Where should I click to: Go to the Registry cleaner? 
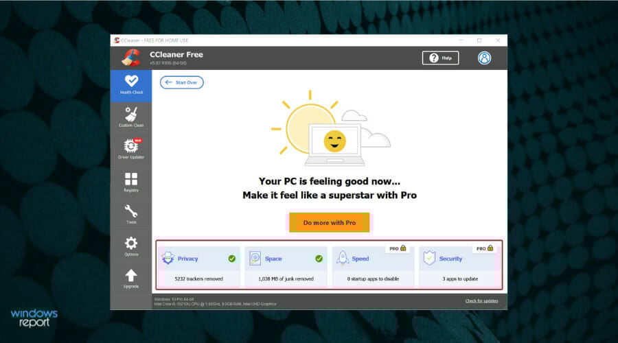[x=131, y=182]
